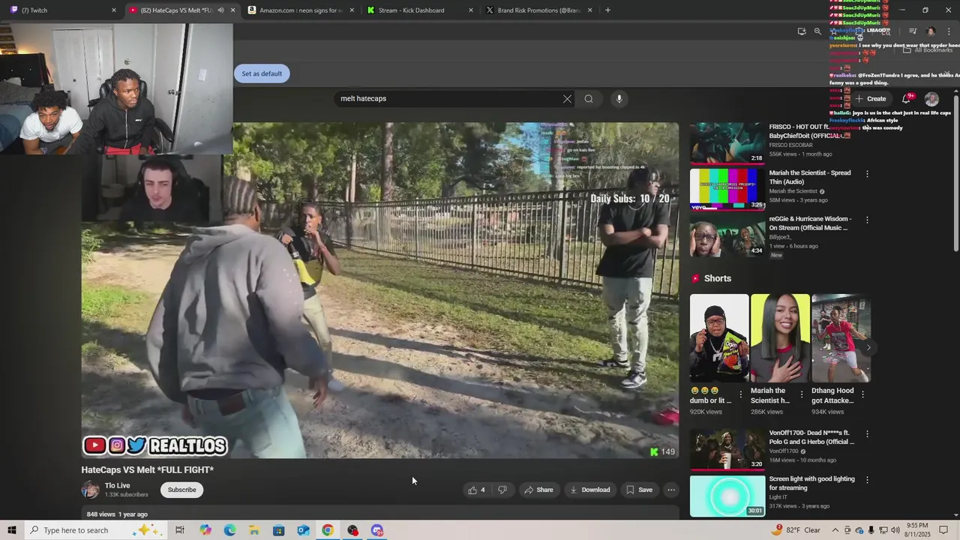Open options for VonOff1700 video
The image size is (960, 540).
[x=868, y=434]
